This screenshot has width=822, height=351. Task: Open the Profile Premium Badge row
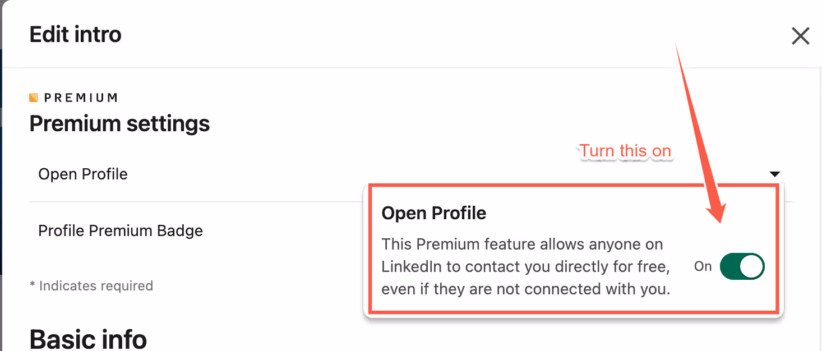pos(120,230)
